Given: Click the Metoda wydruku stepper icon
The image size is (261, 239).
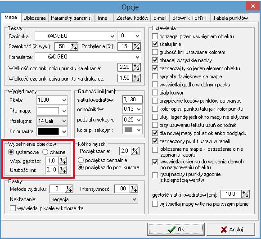Looking at the screenshot, I should click(x=69, y=189).
